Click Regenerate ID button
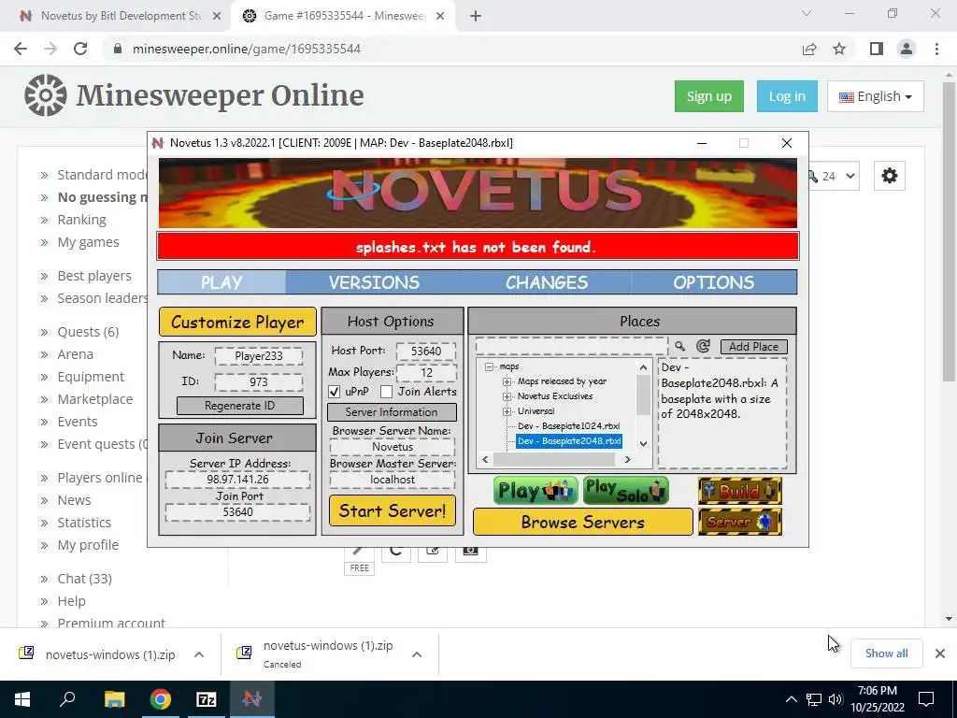Screen dimensions: 957x718 (x=240, y=406)
